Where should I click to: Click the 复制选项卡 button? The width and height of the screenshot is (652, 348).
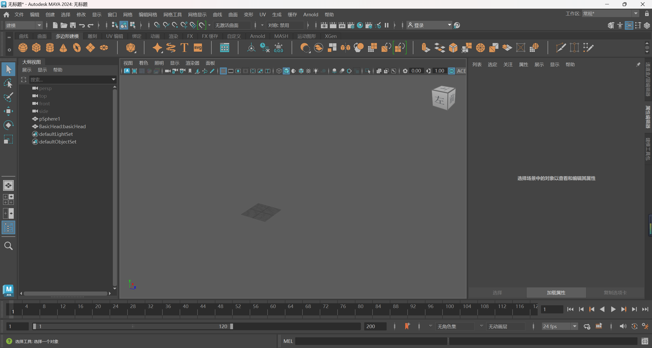[x=615, y=293]
